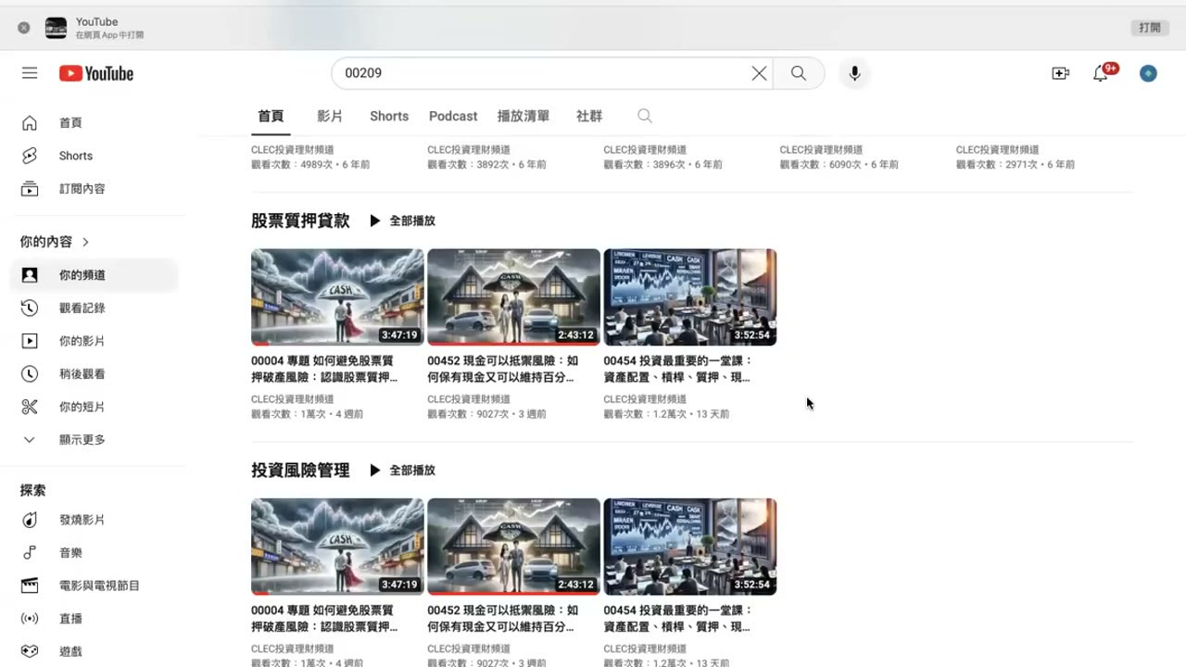Image resolution: width=1186 pixels, height=667 pixels.
Task: Open Shorts in the sidebar
Action: (94, 156)
